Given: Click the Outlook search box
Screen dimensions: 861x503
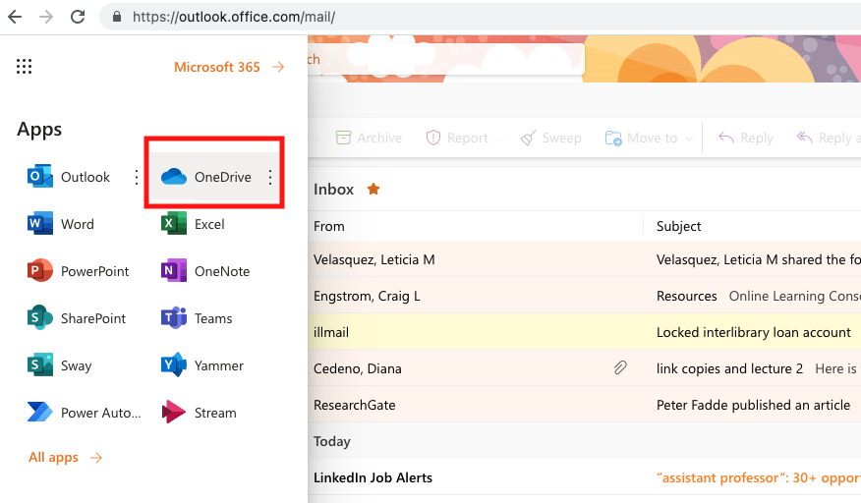Looking at the screenshot, I should tap(446, 59).
